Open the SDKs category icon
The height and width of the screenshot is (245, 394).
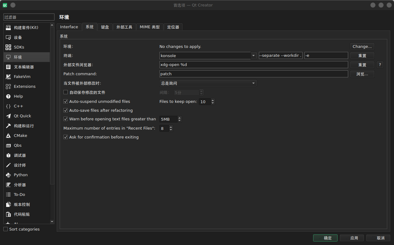[8, 47]
